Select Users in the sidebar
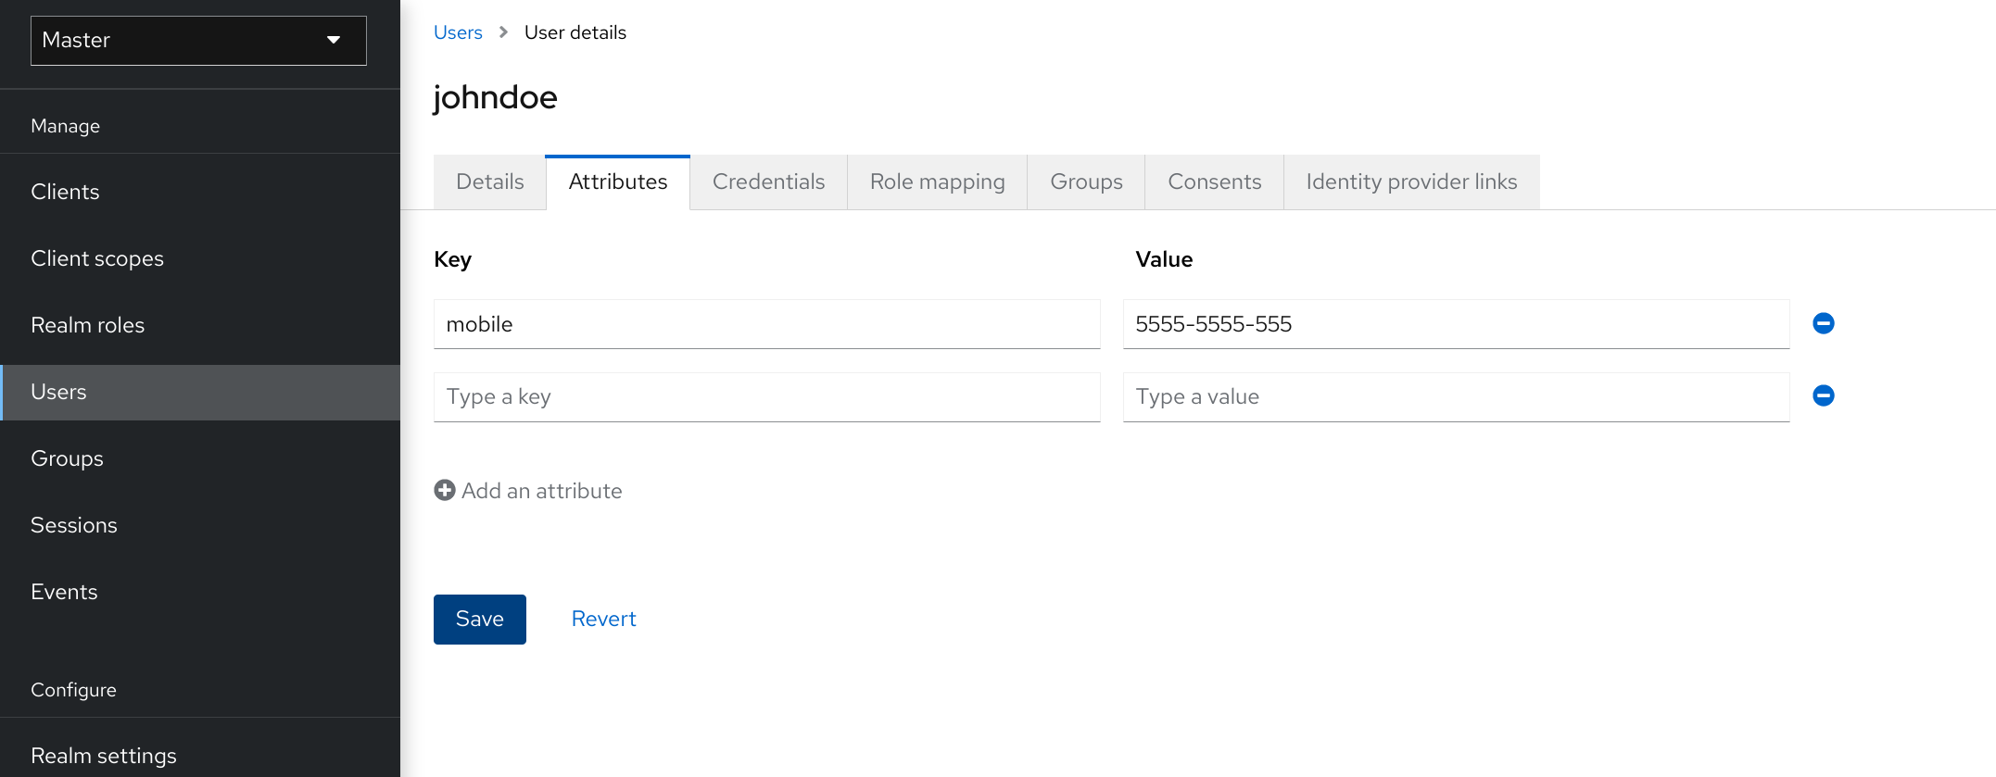1996x777 pixels. coord(200,392)
